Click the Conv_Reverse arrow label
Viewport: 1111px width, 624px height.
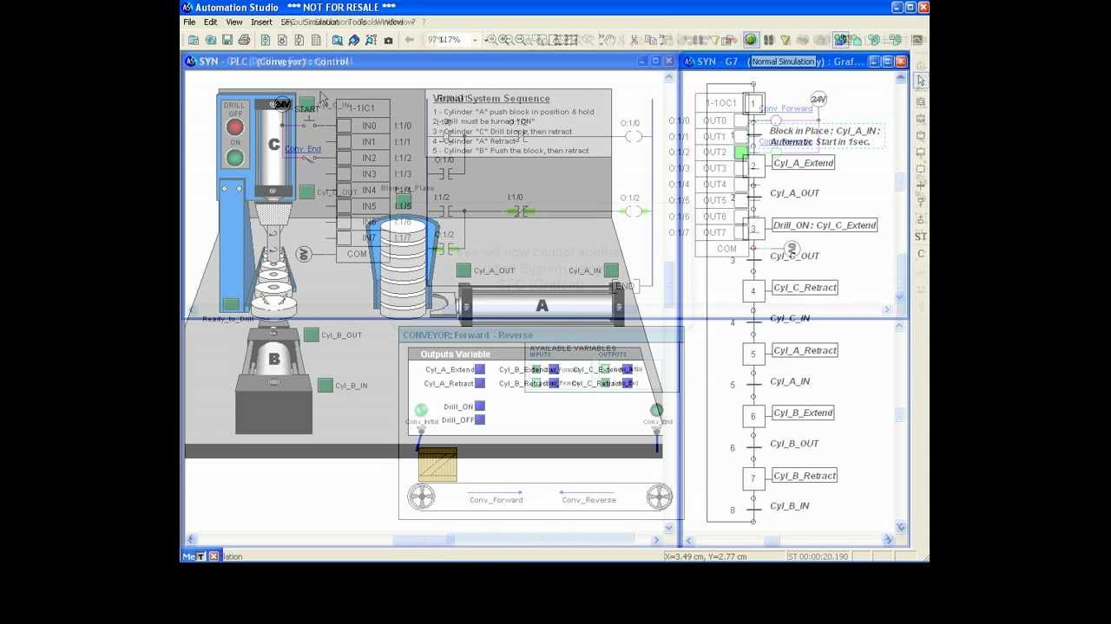pyautogui.click(x=588, y=500)
